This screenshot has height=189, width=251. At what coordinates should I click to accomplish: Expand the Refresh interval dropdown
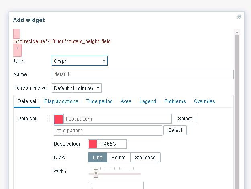click(76, 88)
